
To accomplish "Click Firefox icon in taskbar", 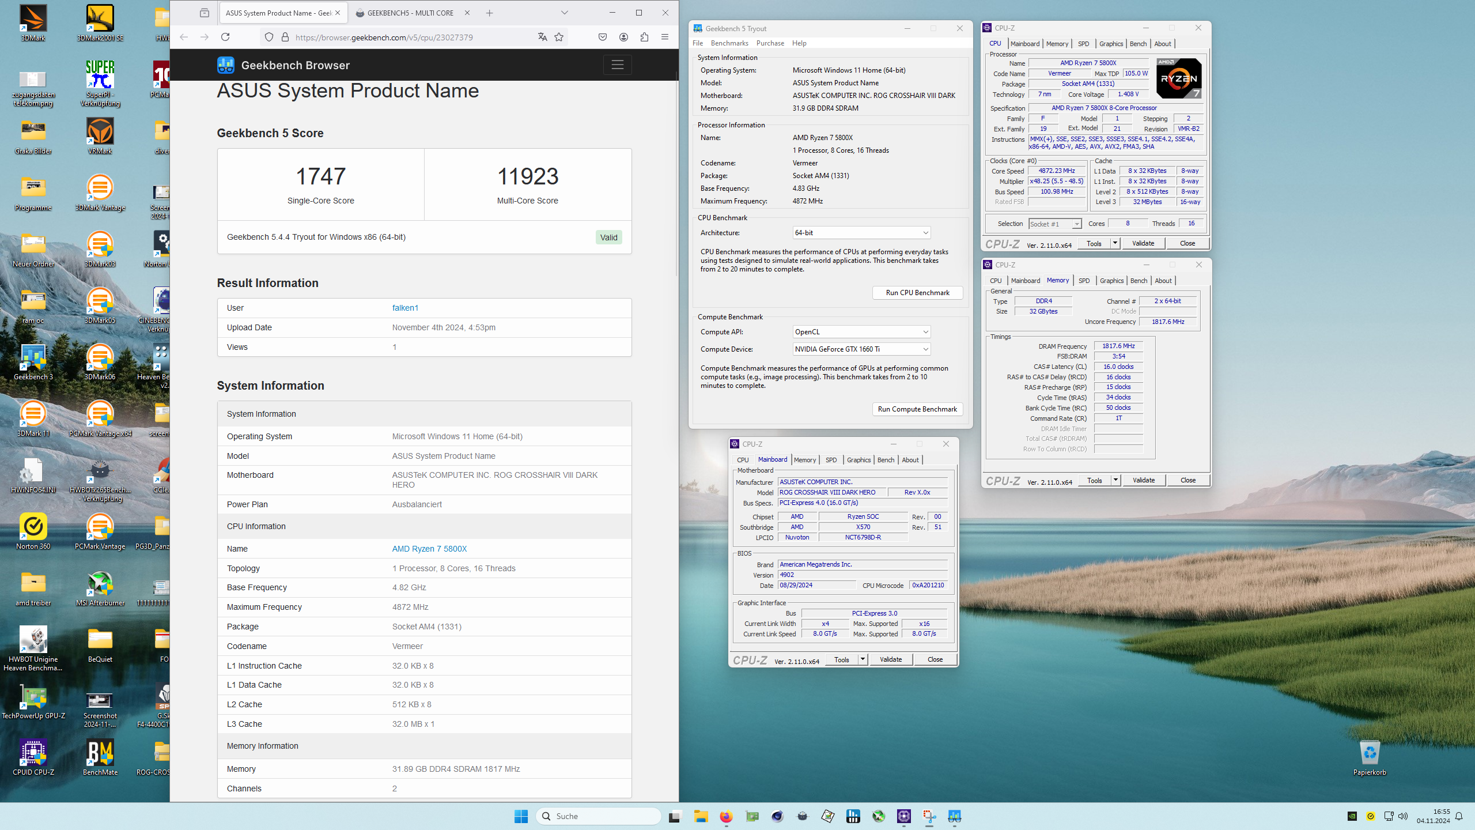I will tap(726, 816).
